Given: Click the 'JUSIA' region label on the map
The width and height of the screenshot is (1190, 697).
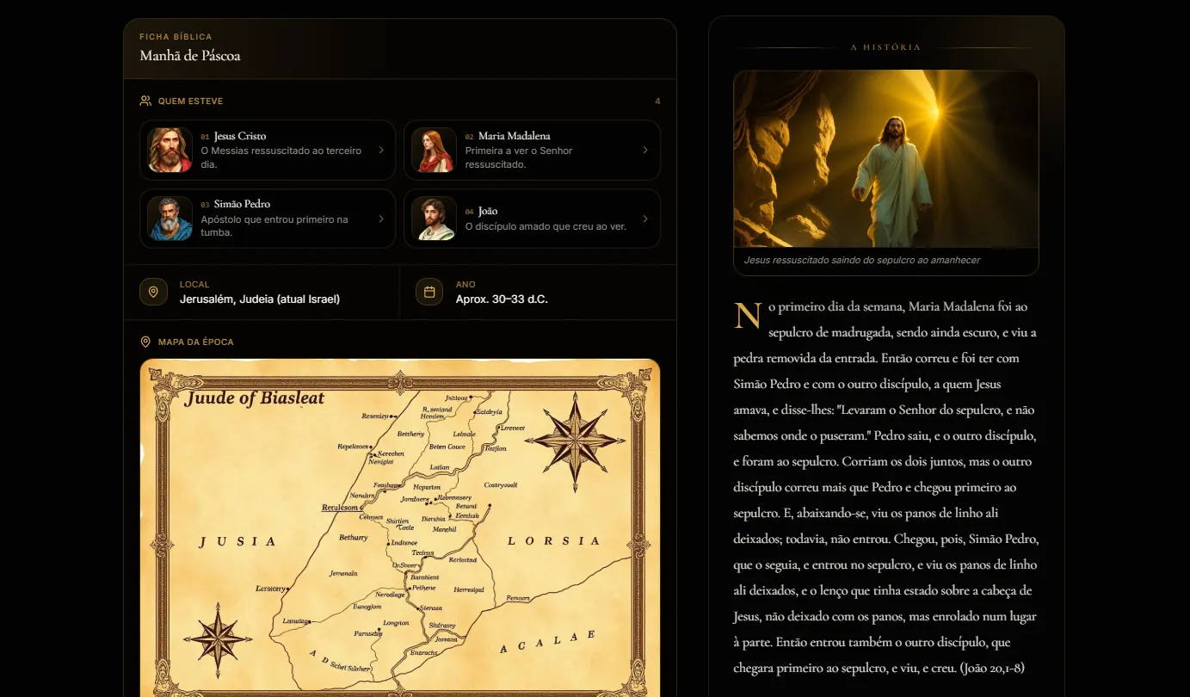Looking at the screenshot, I should tap(238, 542).
